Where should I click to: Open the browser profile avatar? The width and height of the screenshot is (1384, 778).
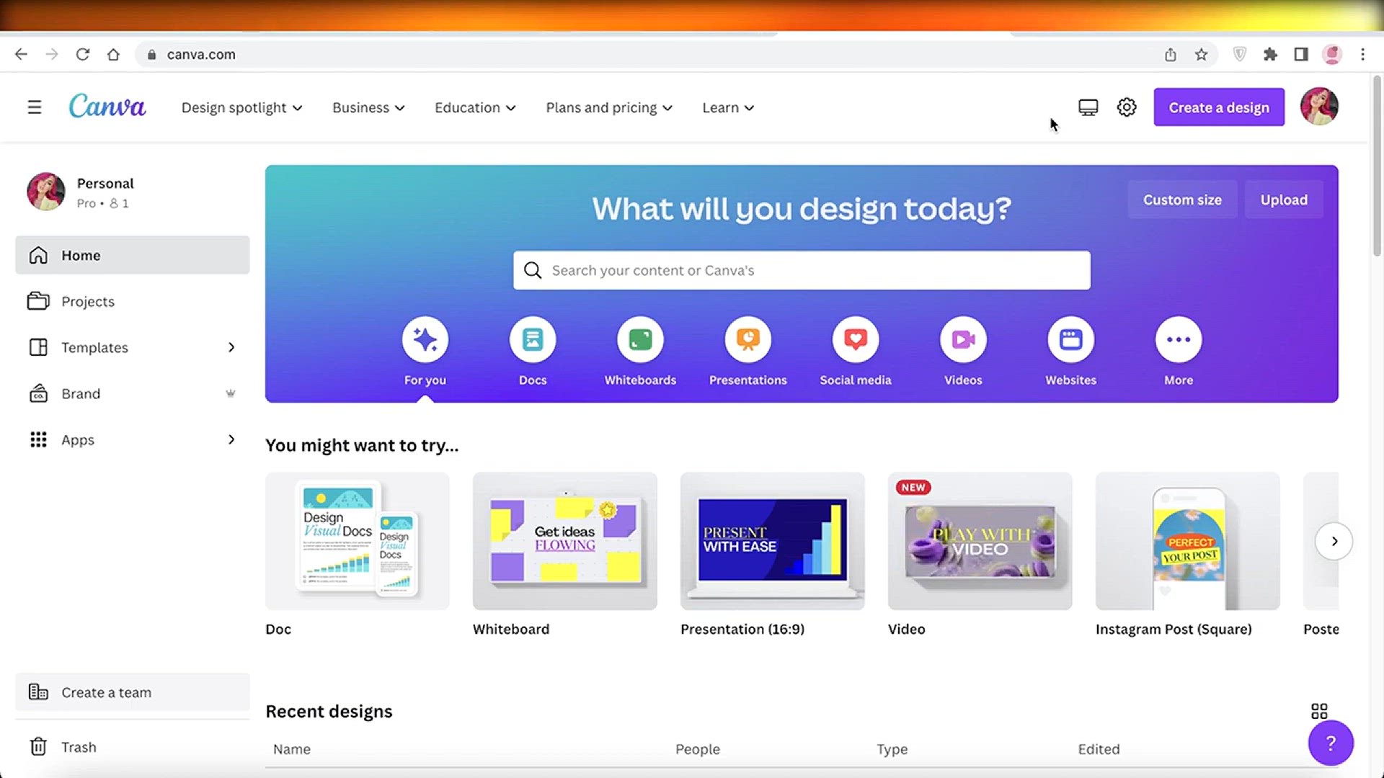(1332, 54)
